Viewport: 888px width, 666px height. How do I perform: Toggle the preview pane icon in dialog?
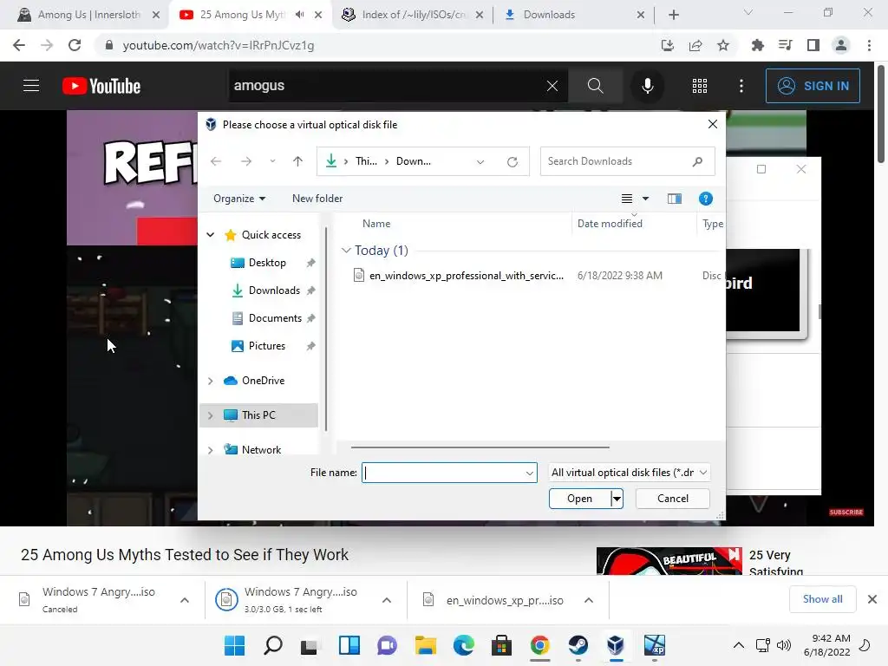pos(675,199)
